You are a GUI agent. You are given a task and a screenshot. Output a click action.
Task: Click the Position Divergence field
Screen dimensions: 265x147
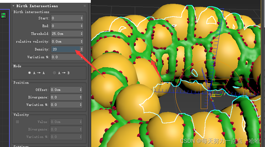[x=64, y=97]
